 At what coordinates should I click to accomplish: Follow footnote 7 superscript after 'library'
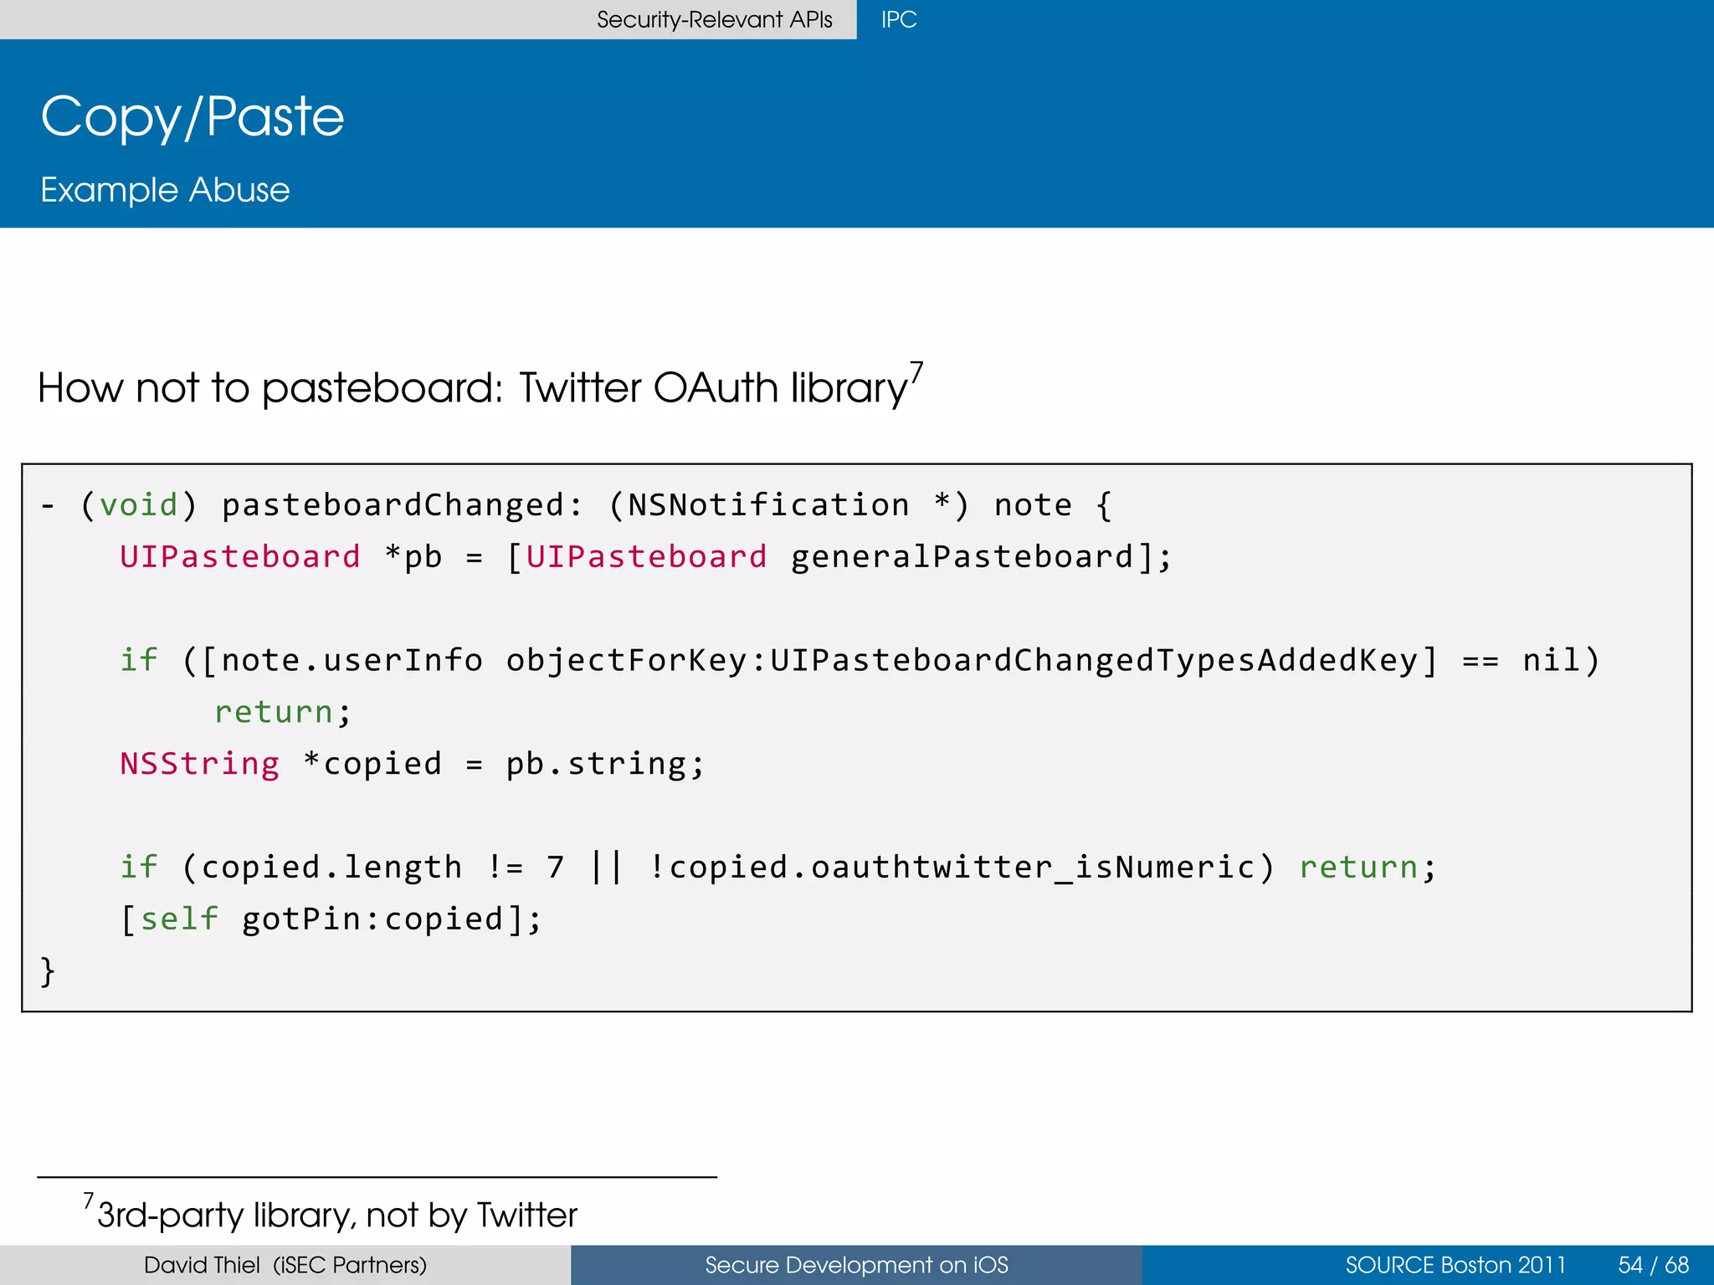click(916, 372)
